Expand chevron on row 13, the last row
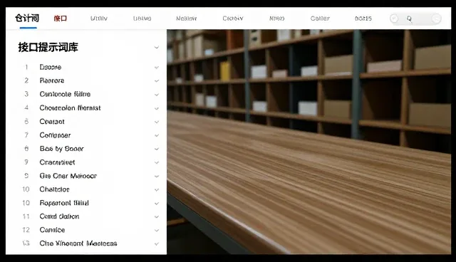 point(157,244)
